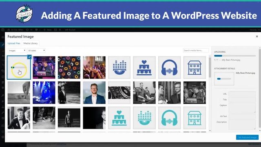Select the teal headphones icon image

pyautogui.click(x=170, y=118)
